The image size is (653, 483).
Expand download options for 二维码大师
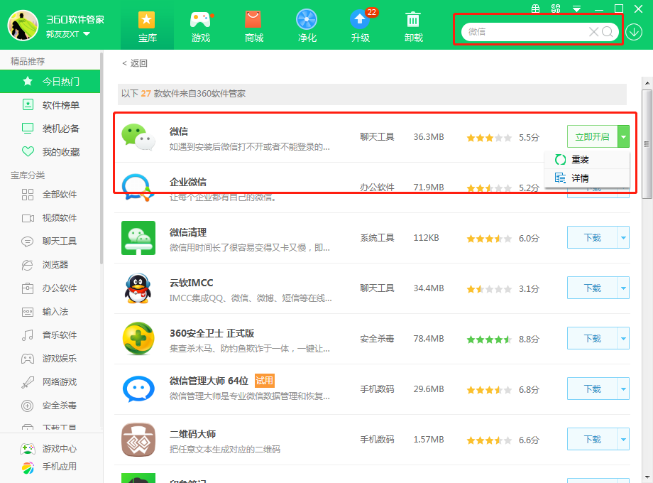(623, 439)
